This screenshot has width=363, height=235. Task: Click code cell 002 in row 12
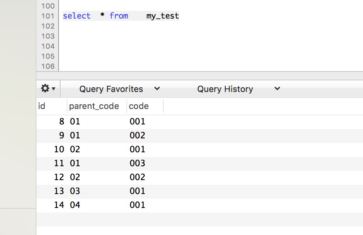(137, 177)
